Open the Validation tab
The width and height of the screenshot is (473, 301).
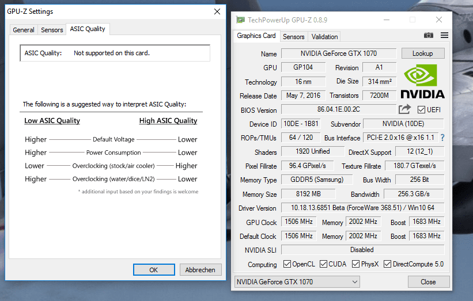click(324, 37)
